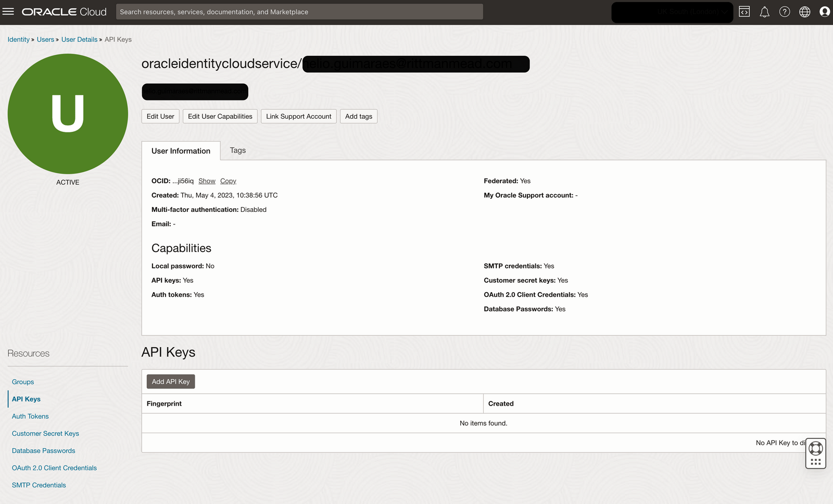Open Auth Tokens in Resources sidebar
This screenshot has width=833, height=504.
[x=30, y=416]
